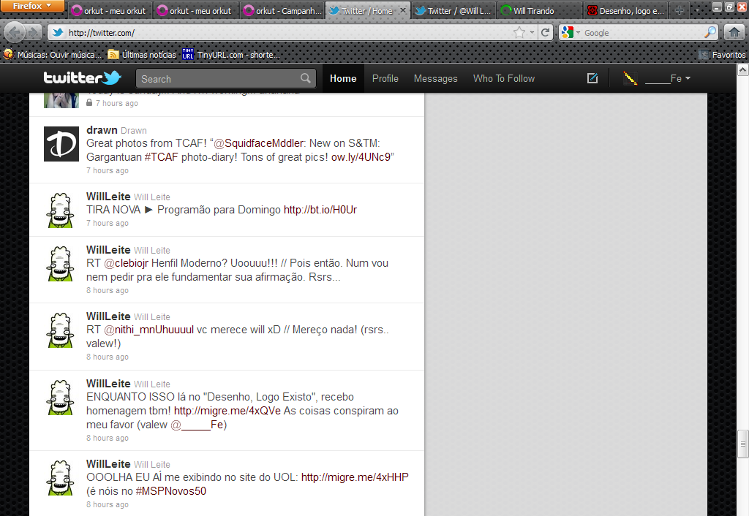Screen dimensions: 749x516
Task: Open the ow.ly/4UNc9 link
Action: click(361, 157)
